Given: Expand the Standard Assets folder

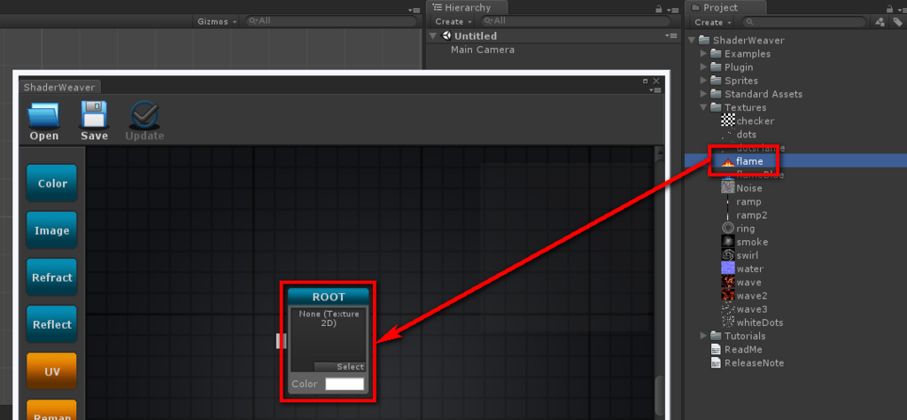Looking at the screenshot, I should pos(703,94).
